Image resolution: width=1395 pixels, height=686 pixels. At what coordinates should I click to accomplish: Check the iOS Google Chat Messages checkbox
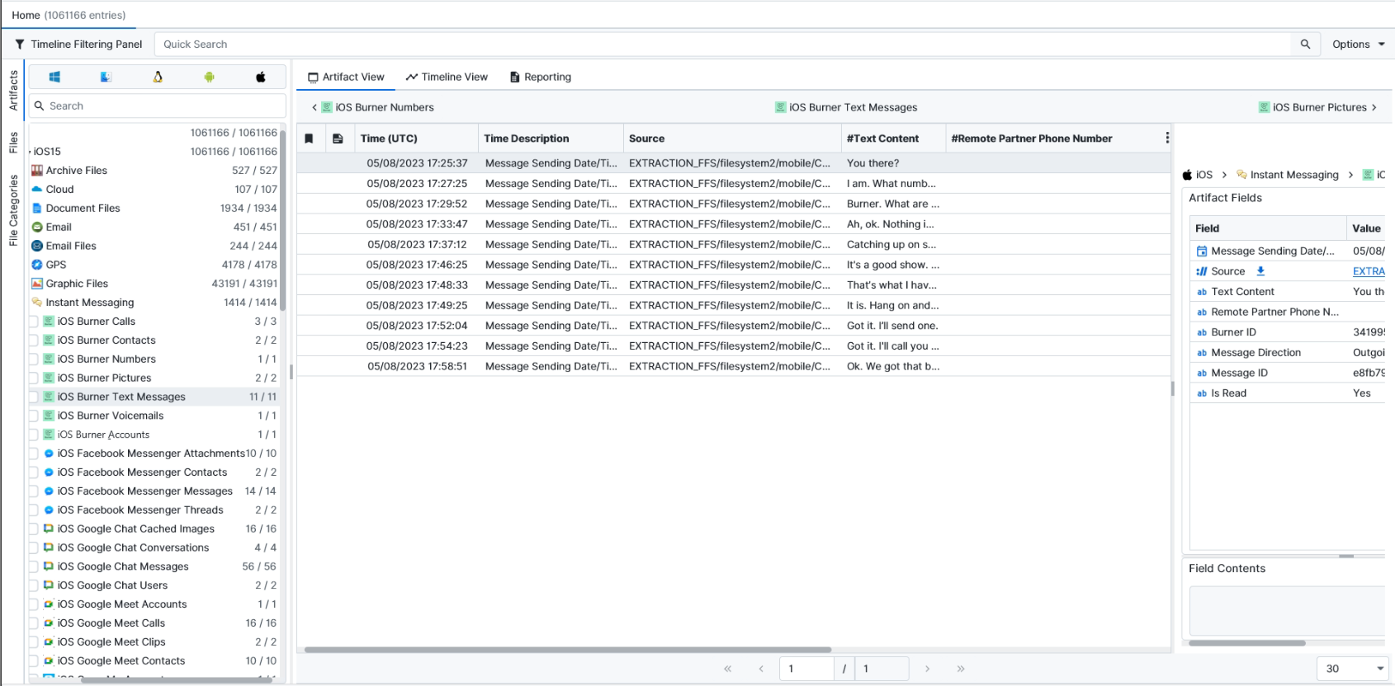click(34, 566)
